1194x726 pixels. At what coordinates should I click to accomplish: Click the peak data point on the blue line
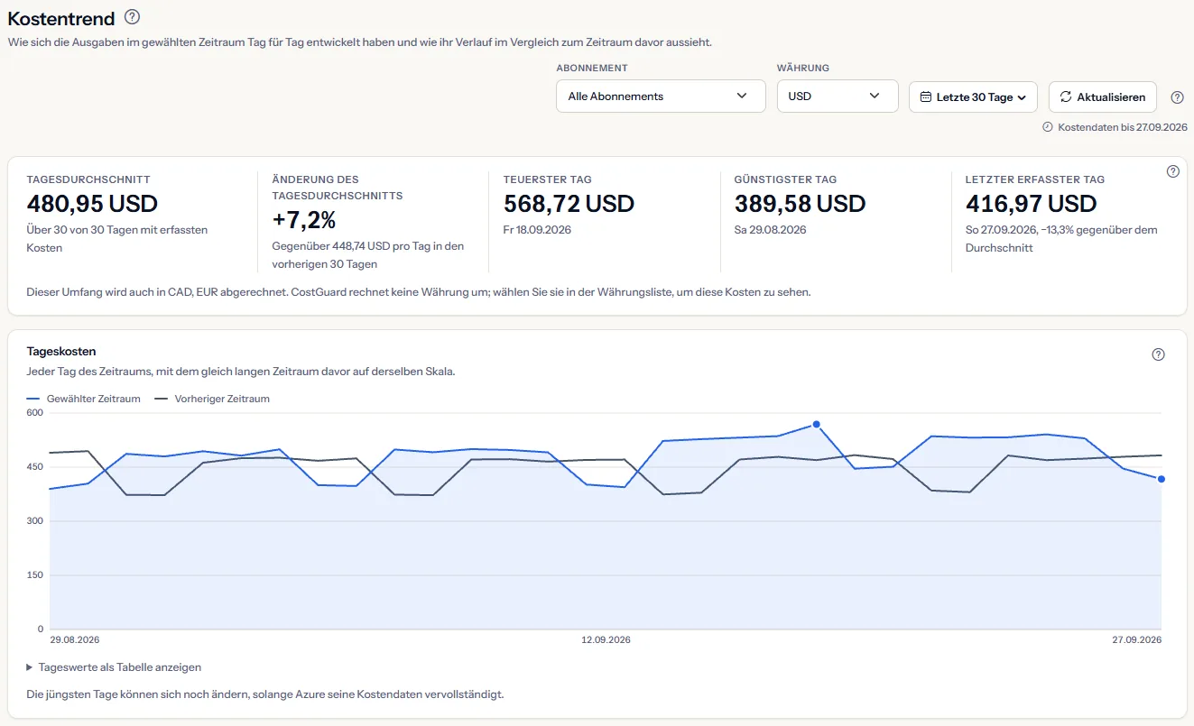[x=816, y=424]
